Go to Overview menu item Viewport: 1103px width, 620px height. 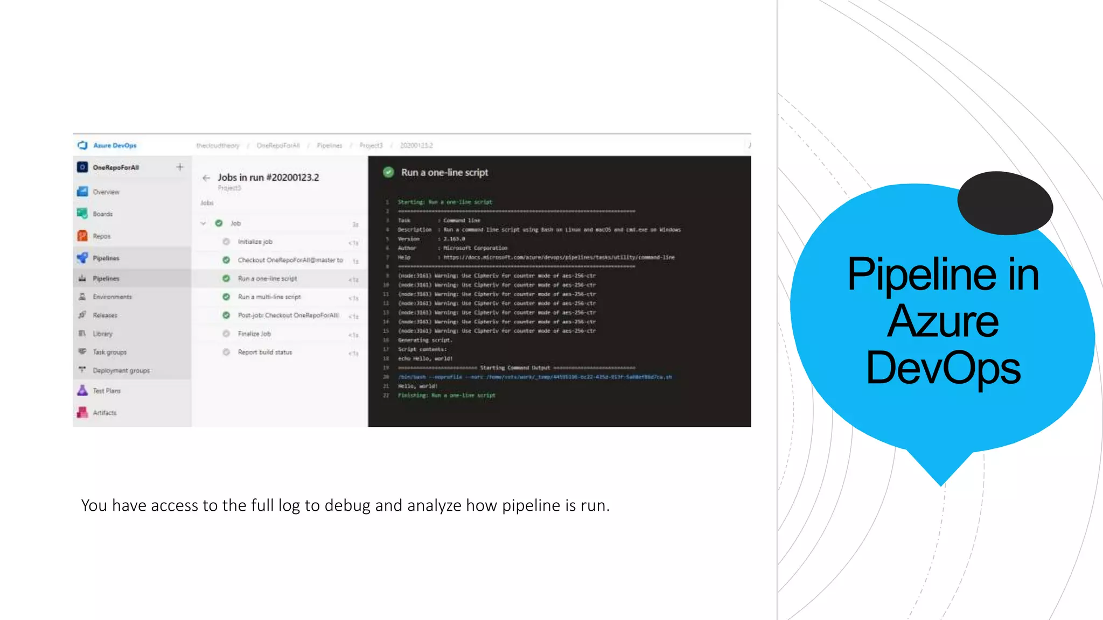[106, 192]
